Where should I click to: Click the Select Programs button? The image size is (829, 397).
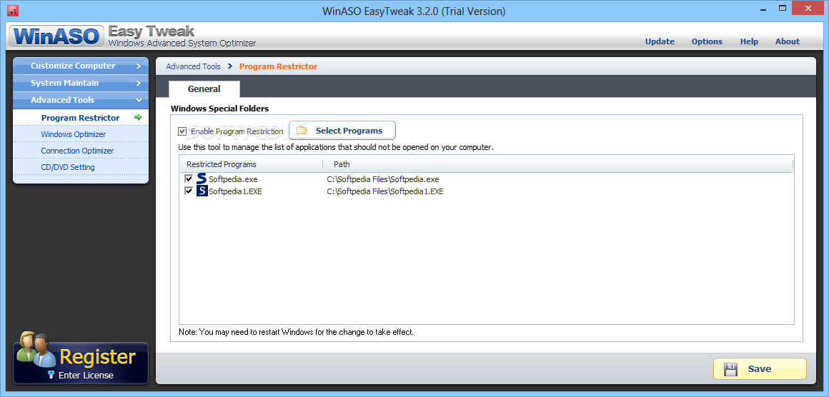(x=342, y=131)
